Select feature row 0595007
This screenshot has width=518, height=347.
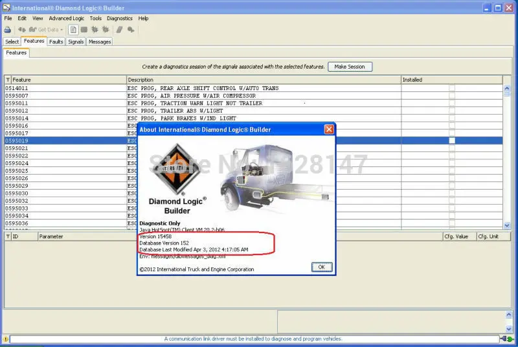pyautogui.click(x=253, y=96)
